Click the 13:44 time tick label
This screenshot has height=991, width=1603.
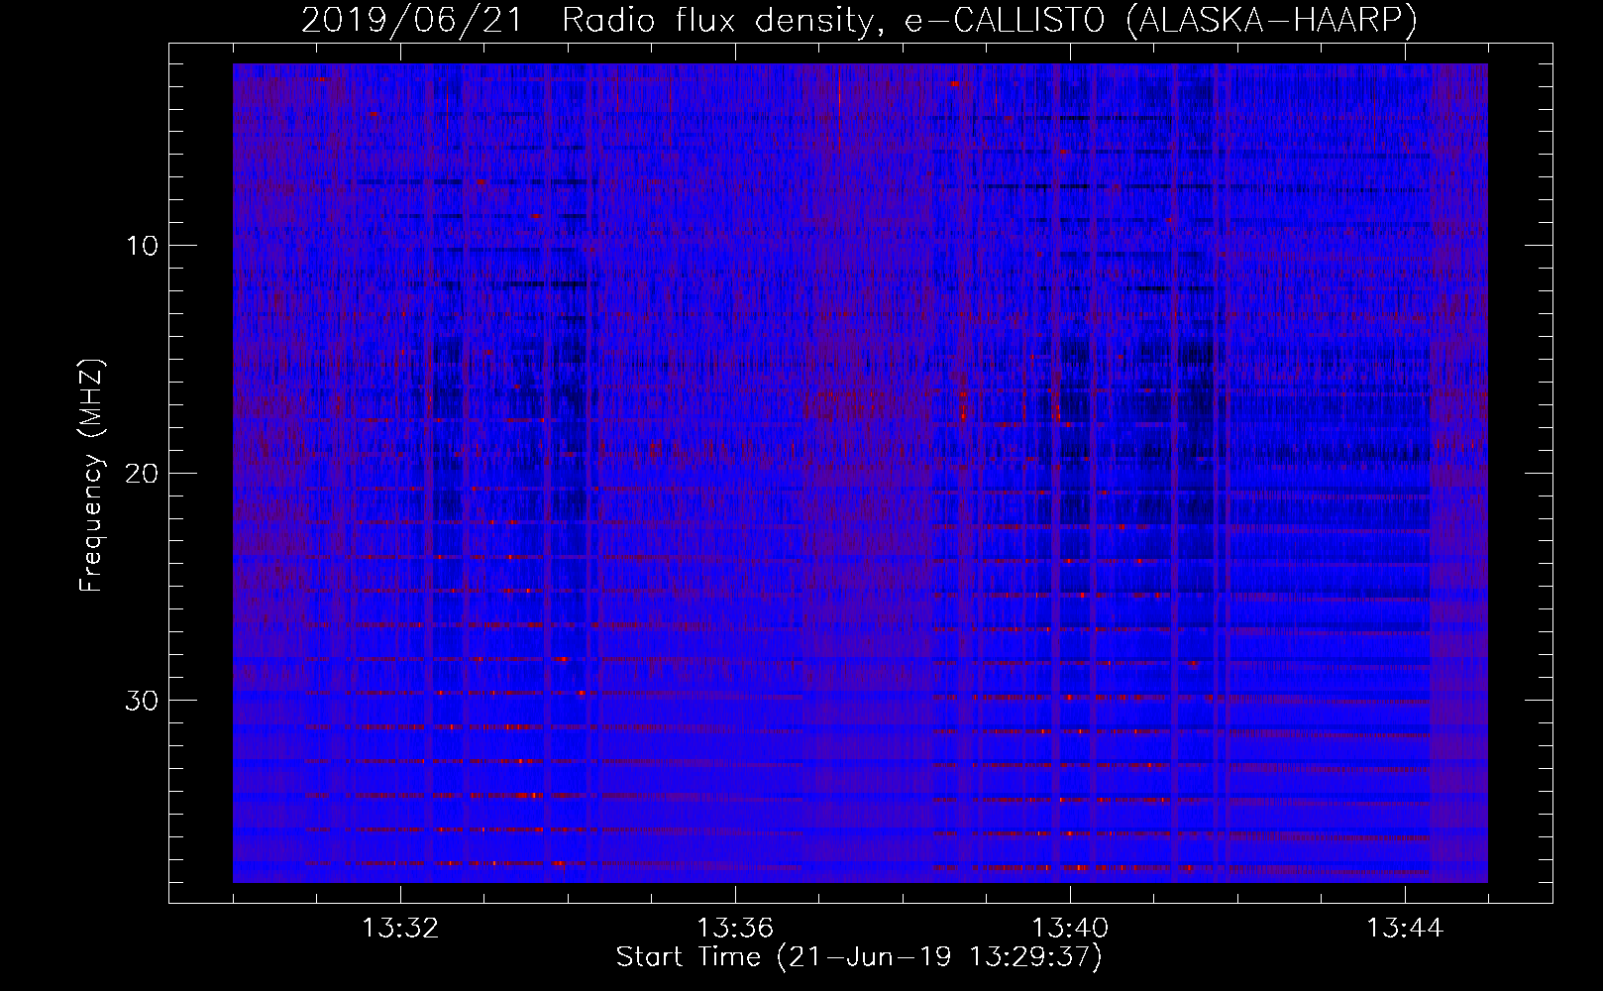click(1405, 929)
